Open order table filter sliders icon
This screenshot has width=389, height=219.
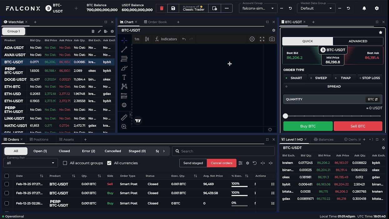[x=240, y=163]
